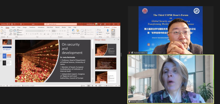The image size is (220, 104).
Task: Toggle the AutoSave switch
Action: 8,24
